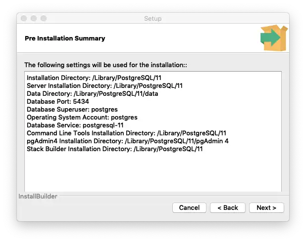The height and width of the screenshot is (242, 306).
Task: Click the Setup window title
Action: [153, 19]
